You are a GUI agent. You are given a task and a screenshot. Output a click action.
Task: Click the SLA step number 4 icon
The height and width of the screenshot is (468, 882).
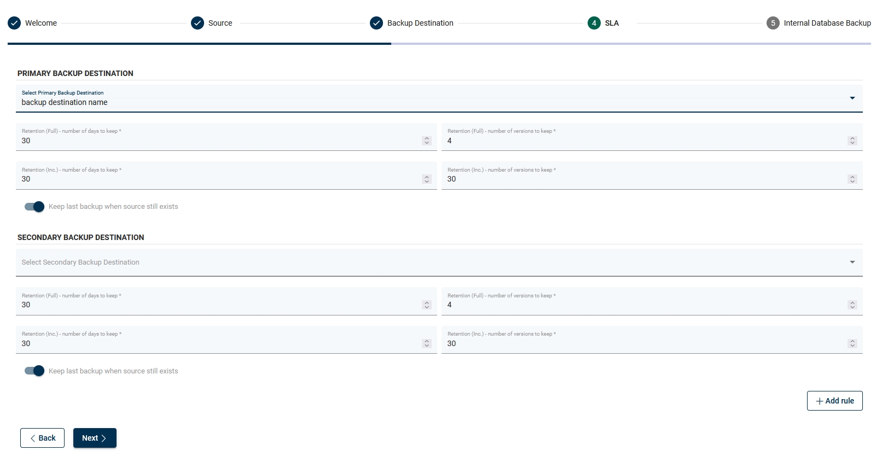[x=594, y=23]
